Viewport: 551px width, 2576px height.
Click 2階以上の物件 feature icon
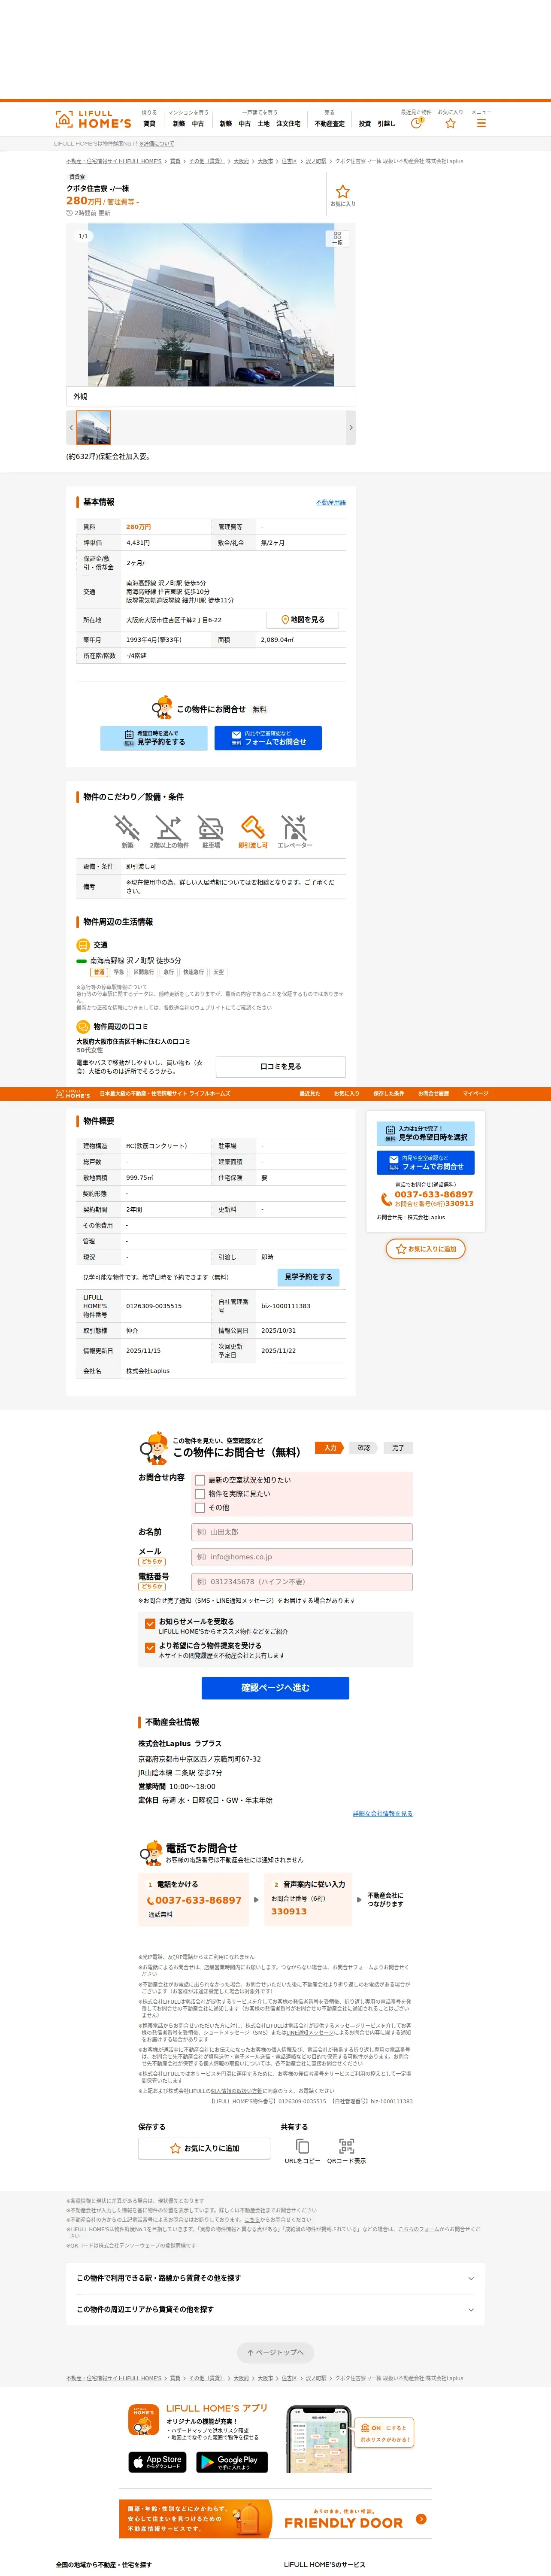pos(169,832)
